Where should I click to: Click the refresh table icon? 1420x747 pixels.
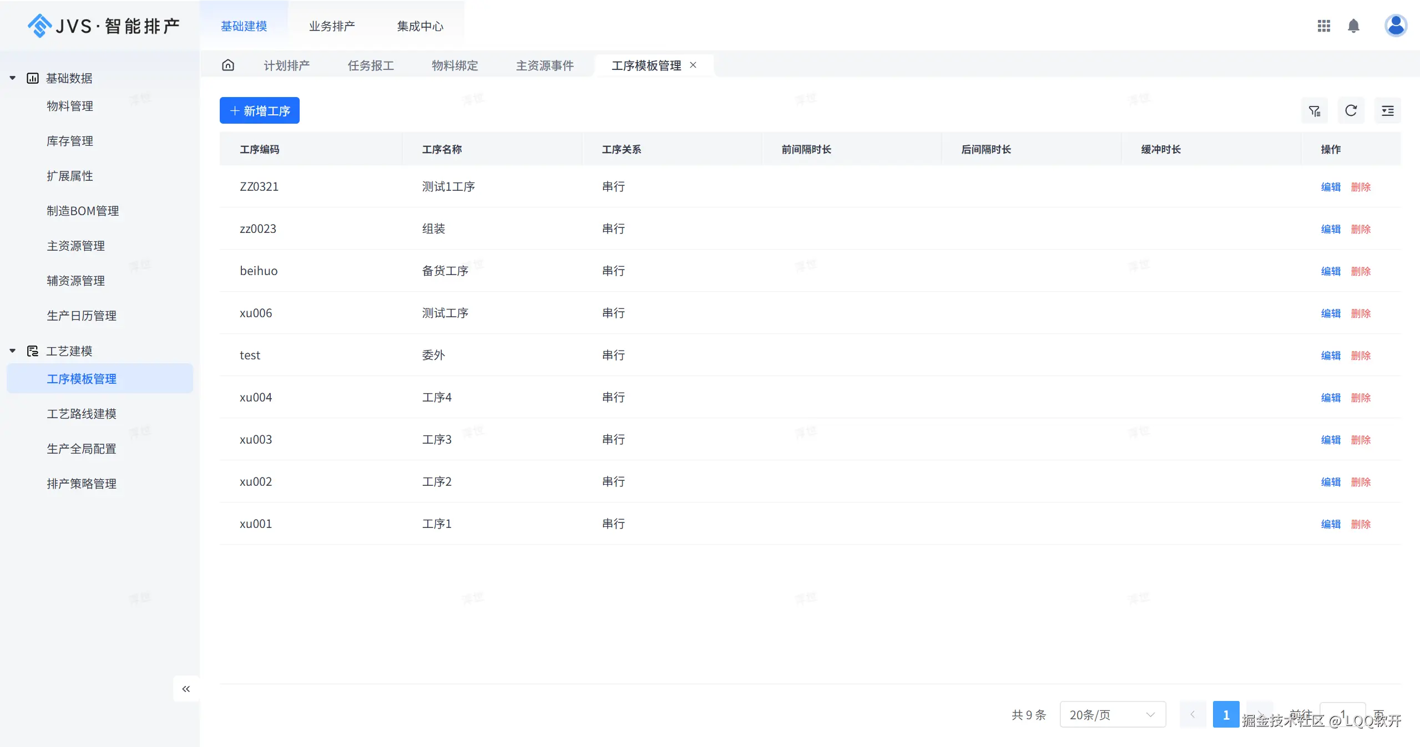[1351, 111]
